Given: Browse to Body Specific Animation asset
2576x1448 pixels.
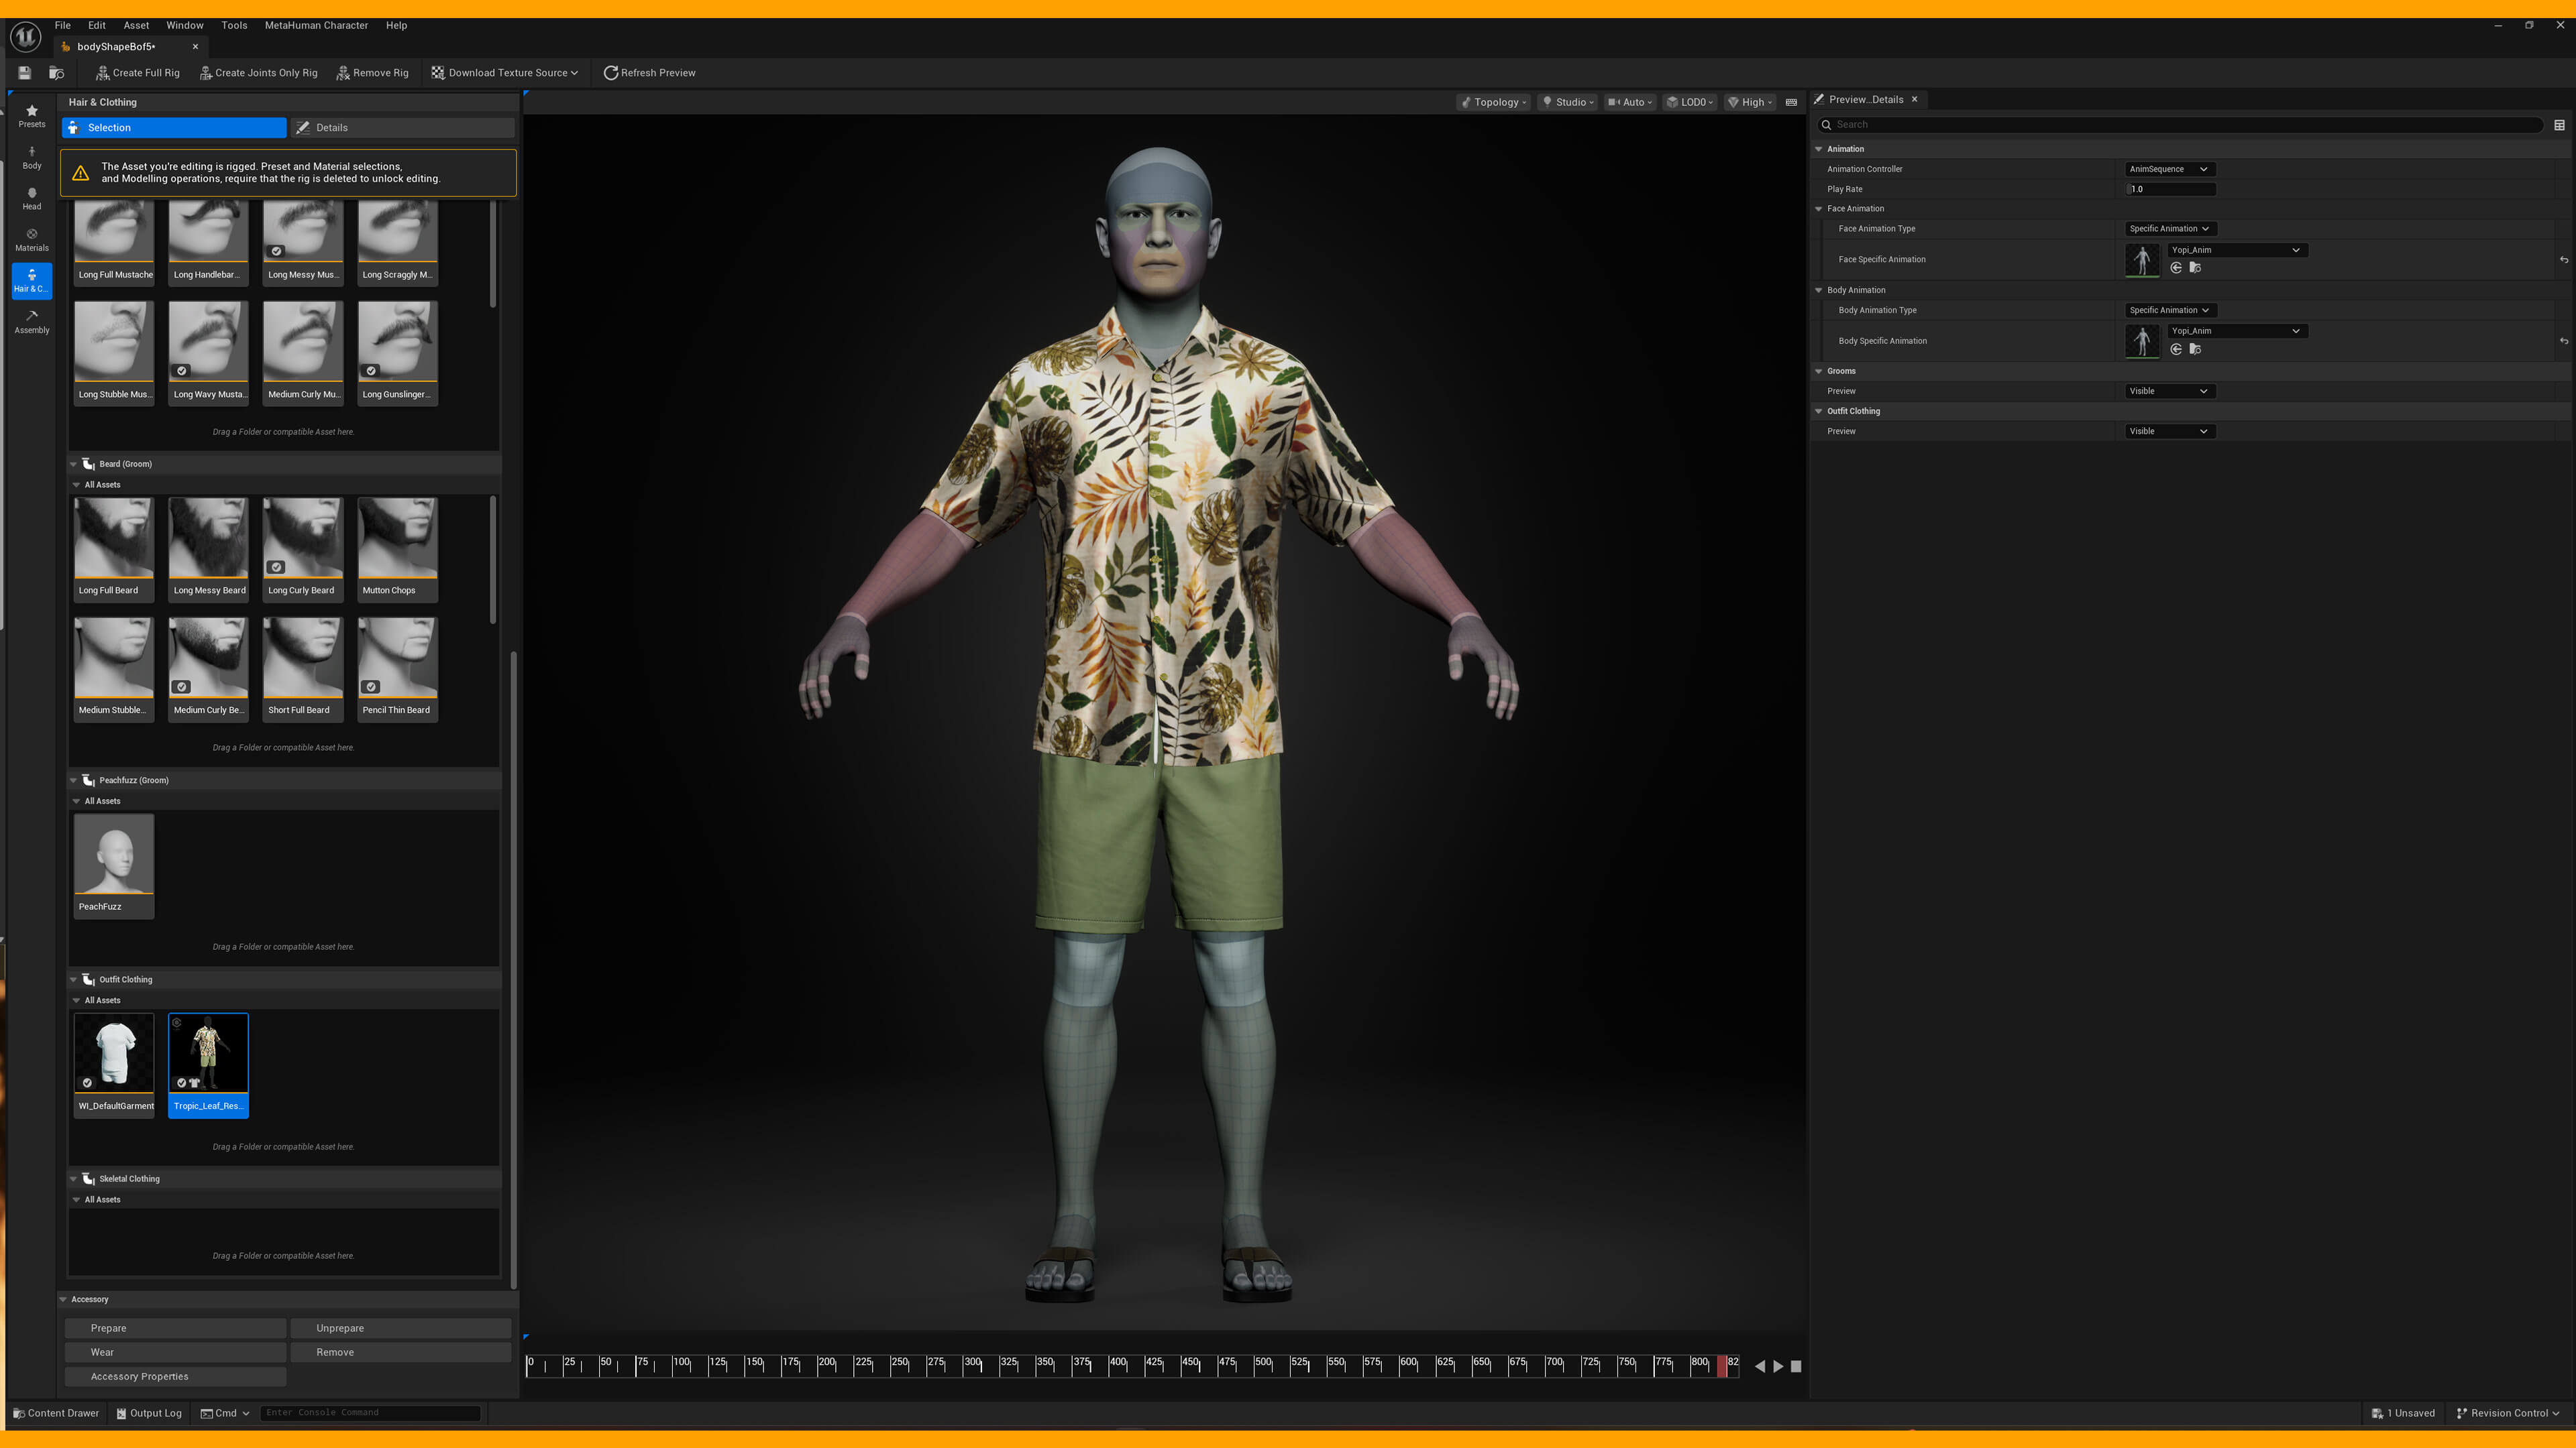Looking at the screenshot, I should [x=2196, y=349].
